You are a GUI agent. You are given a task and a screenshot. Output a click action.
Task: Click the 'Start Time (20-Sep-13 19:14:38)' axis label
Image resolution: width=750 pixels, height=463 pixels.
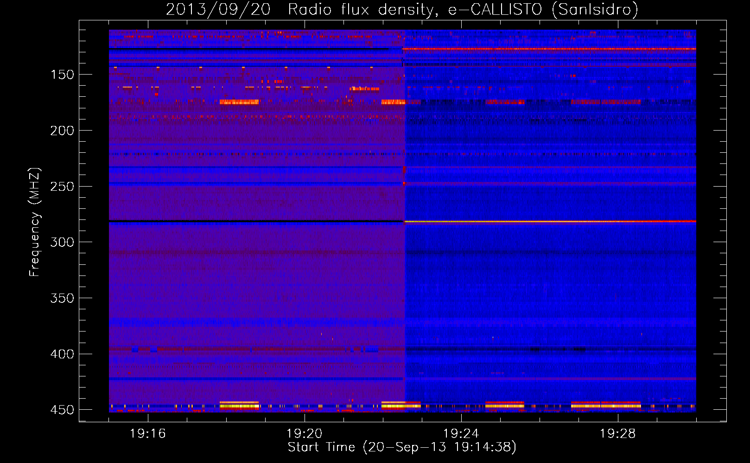[x=402, y=447]
